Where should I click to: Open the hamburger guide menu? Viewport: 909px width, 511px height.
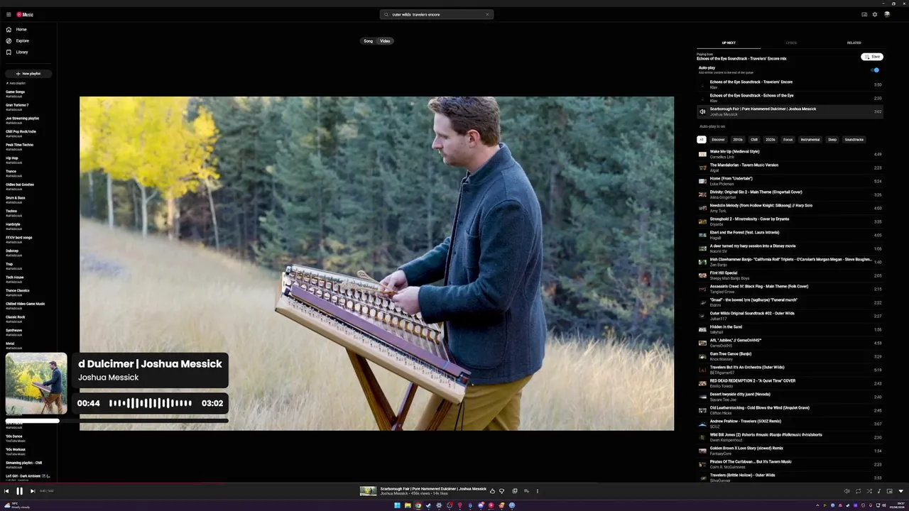9,14
